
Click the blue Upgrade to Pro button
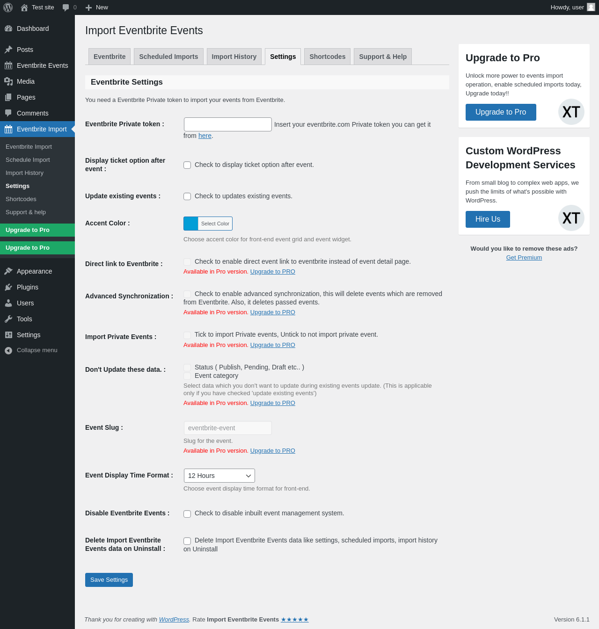(x=501, y=112)
